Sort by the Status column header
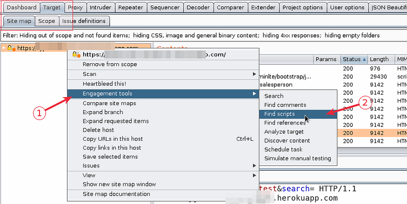 [352, 59]
